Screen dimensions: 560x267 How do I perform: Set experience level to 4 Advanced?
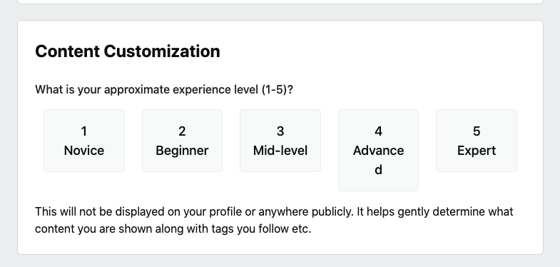click(x=378, y=150)
